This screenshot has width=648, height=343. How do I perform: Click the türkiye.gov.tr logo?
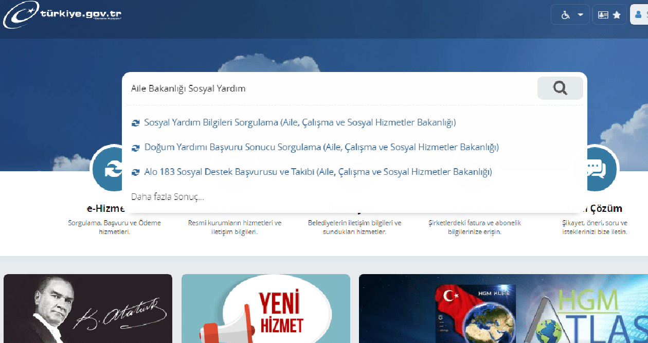(x=62, y=15)
